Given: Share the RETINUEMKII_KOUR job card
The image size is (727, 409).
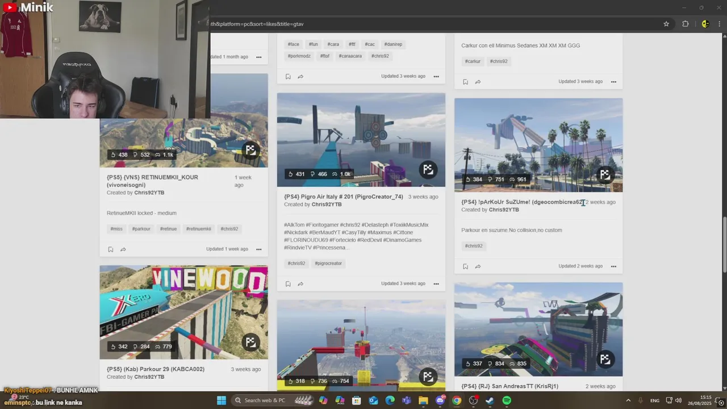Looking at the screenshot, I should coord(123,249).
